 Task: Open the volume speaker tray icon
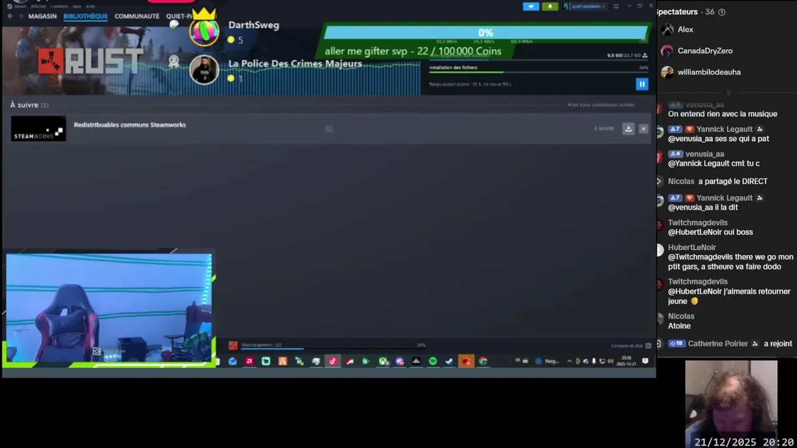[x=610, y=361]
